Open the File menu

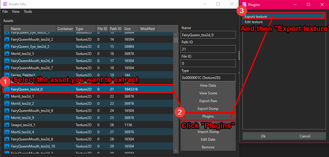coord(5,12)
